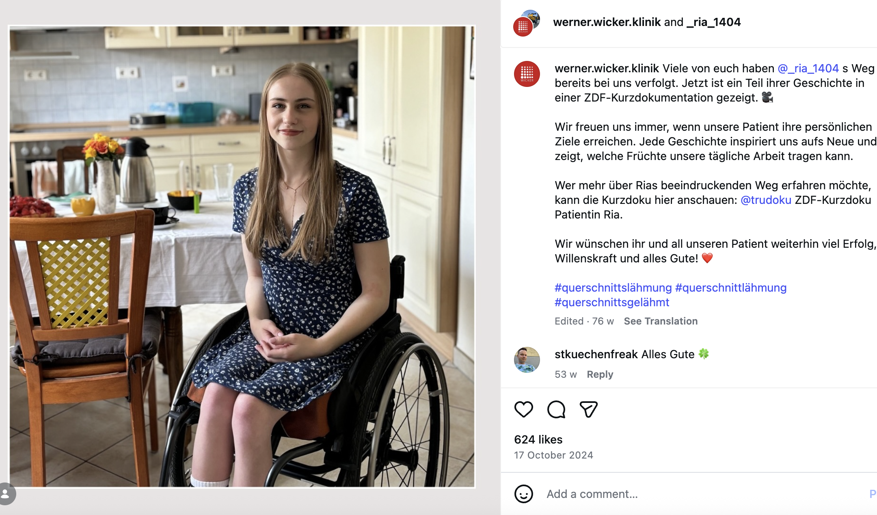Open the red Wicker avatar beside the caption

(x=527, y=74)
